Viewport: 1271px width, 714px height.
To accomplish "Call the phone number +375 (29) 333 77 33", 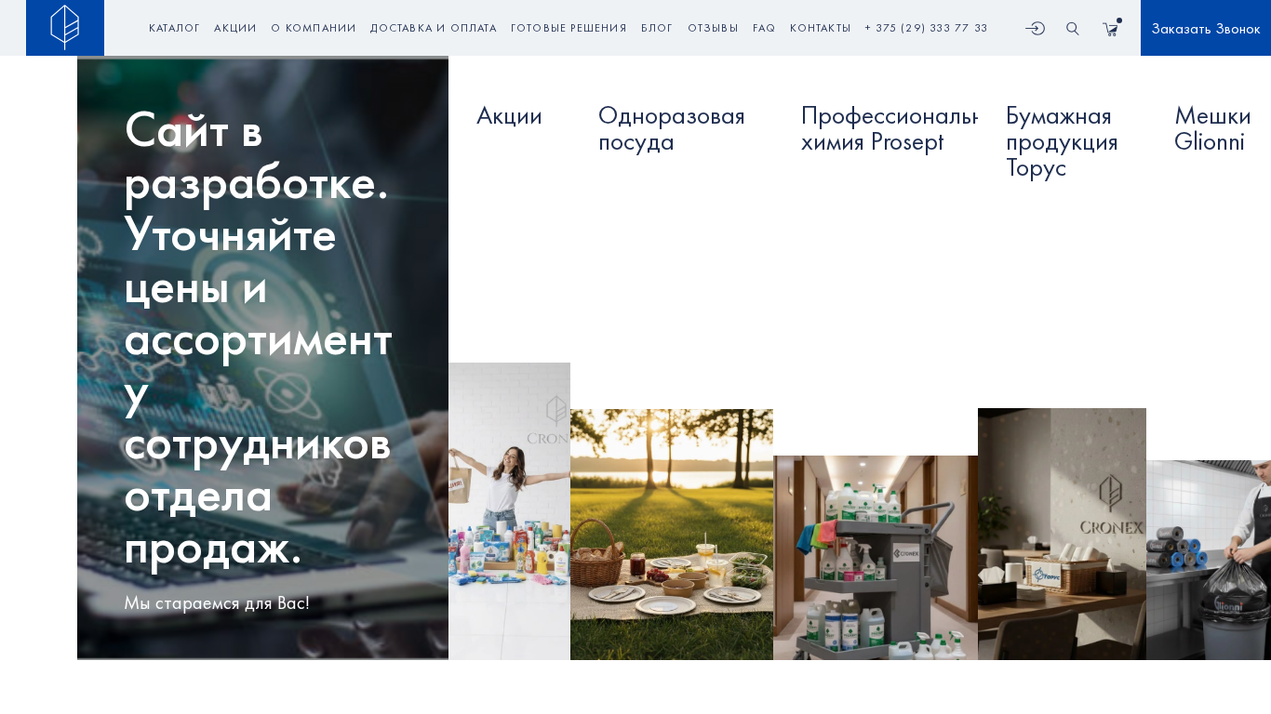I will (926, 28).
